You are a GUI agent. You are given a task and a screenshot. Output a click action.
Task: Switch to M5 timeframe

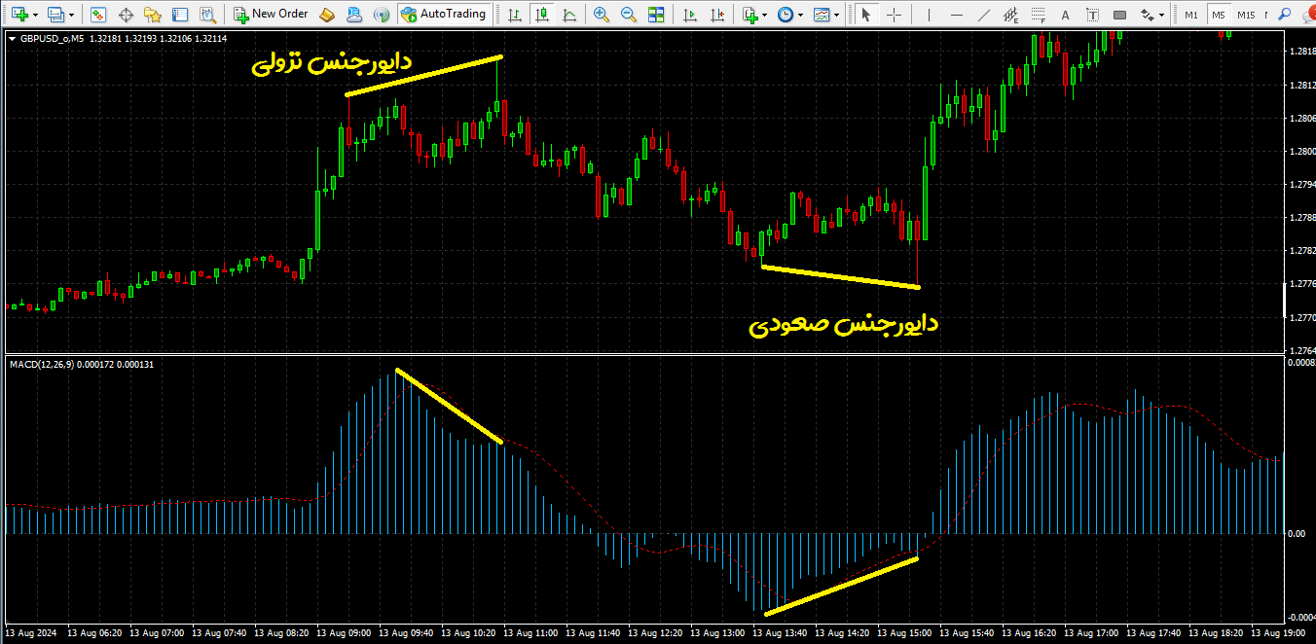tap(1219, 15)
